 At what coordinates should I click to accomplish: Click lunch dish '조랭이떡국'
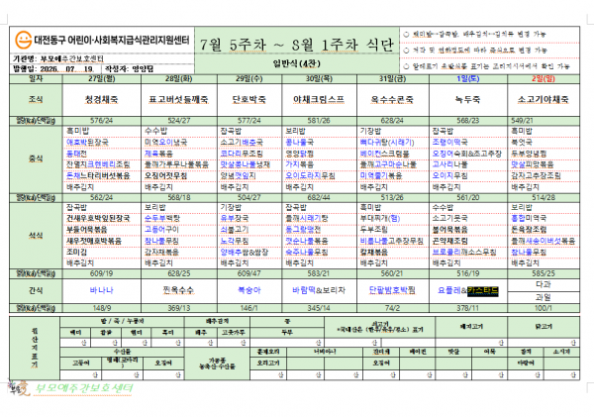450,143
